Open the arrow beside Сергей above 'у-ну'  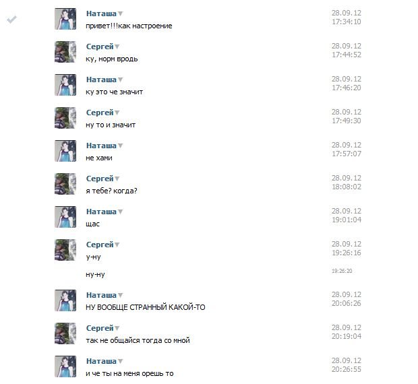coord(117,245)
